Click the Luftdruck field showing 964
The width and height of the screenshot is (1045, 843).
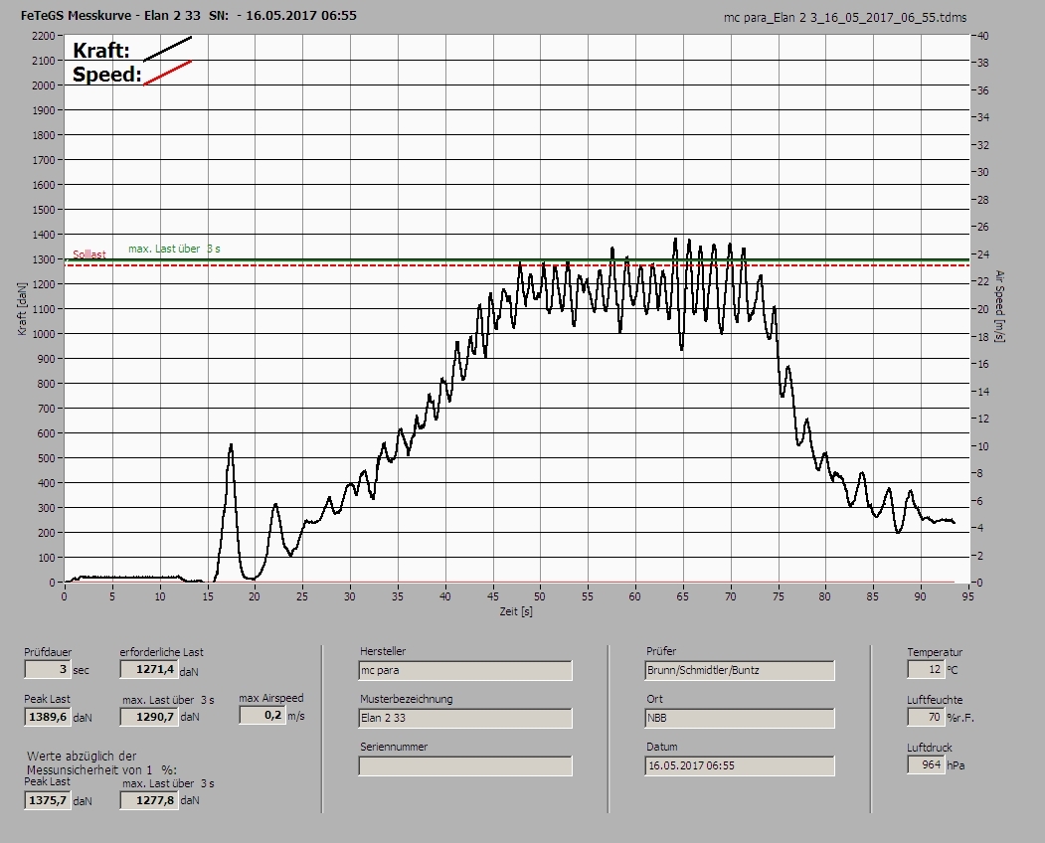coord(925,764)
